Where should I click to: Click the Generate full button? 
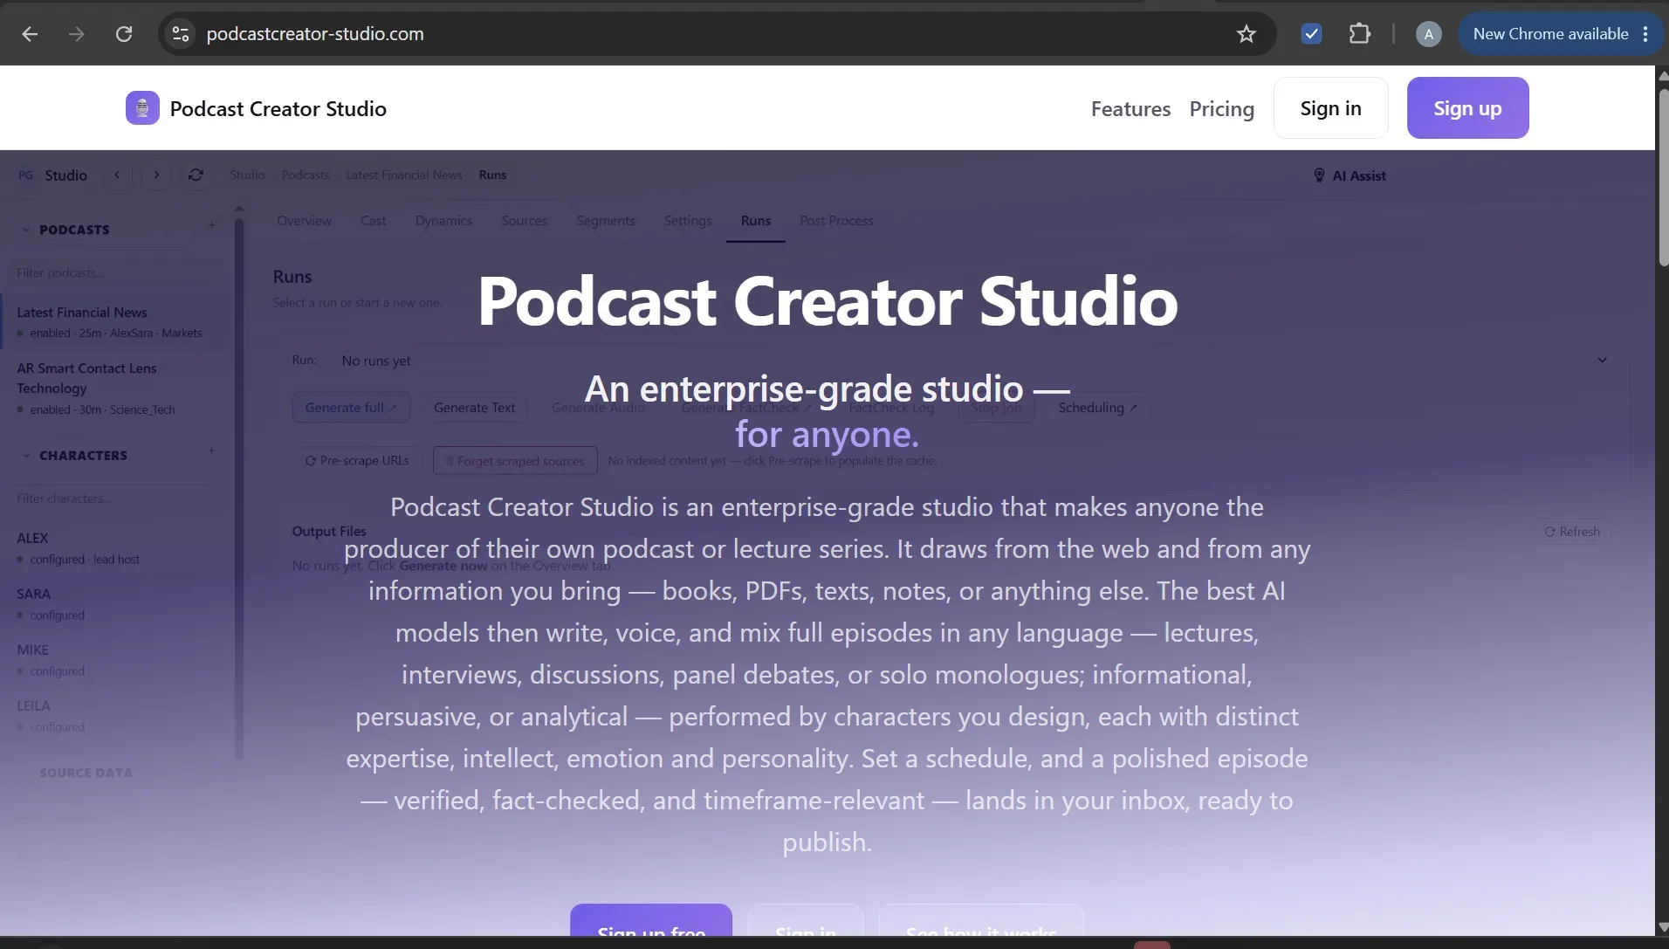(351, 408)
